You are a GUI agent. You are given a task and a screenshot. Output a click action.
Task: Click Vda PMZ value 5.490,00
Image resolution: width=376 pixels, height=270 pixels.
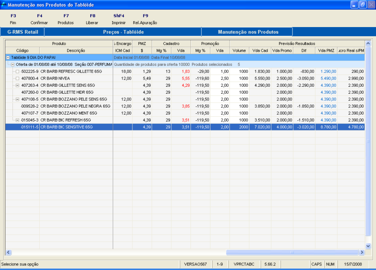pyautogui.click(x=328, y=78)
